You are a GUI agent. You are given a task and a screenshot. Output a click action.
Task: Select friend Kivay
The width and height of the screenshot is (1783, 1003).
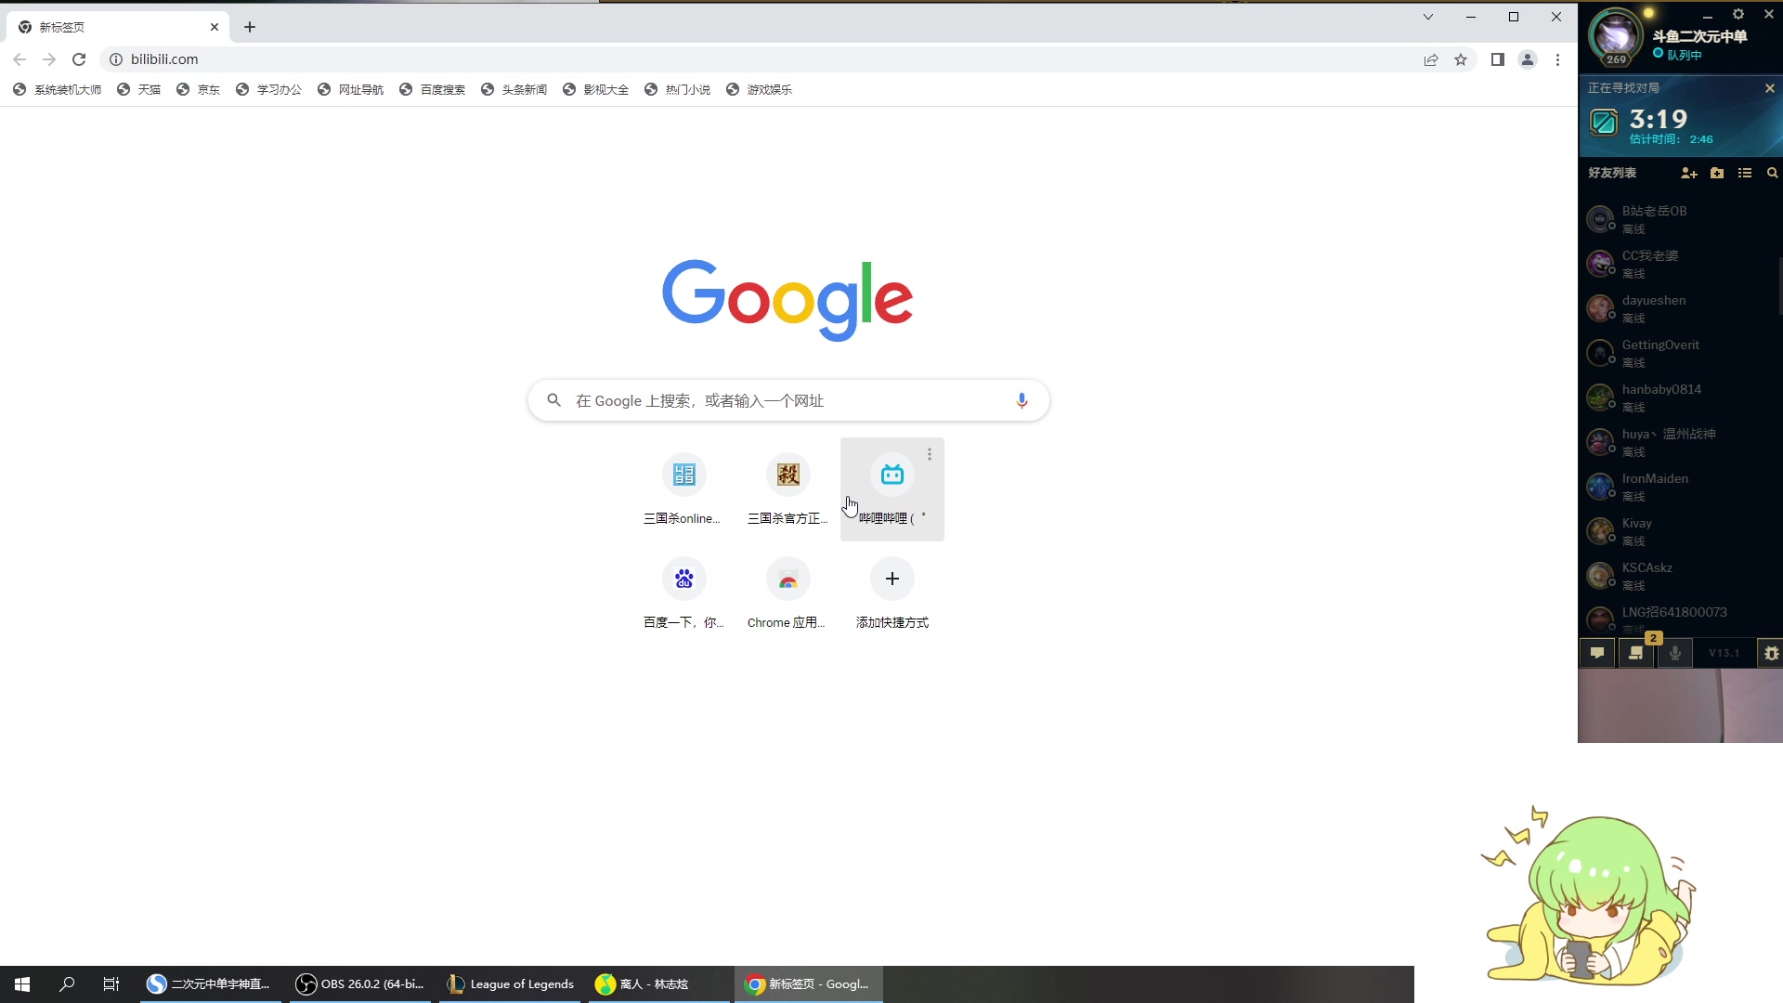[1679, 531]
